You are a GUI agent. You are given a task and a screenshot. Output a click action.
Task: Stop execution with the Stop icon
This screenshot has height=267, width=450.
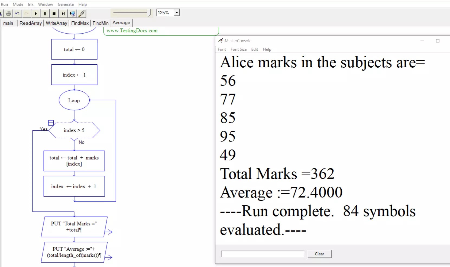click(54, 14)
